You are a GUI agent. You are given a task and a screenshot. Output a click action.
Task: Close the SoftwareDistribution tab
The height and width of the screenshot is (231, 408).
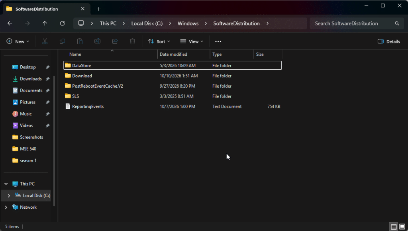point(83,9)
